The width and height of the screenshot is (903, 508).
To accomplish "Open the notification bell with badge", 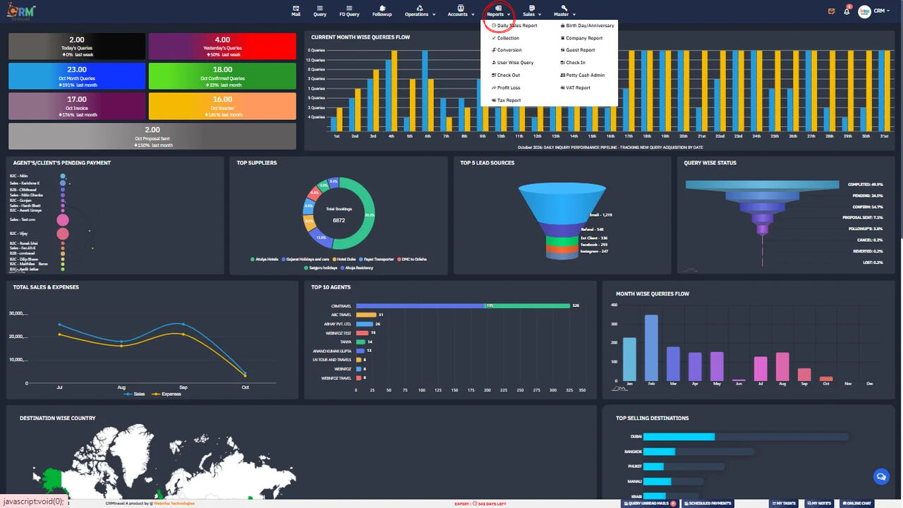I will [847, 11].
